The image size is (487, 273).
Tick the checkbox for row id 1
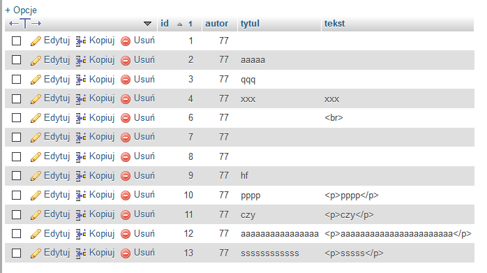pyautogui.click(x=17, y=40)
